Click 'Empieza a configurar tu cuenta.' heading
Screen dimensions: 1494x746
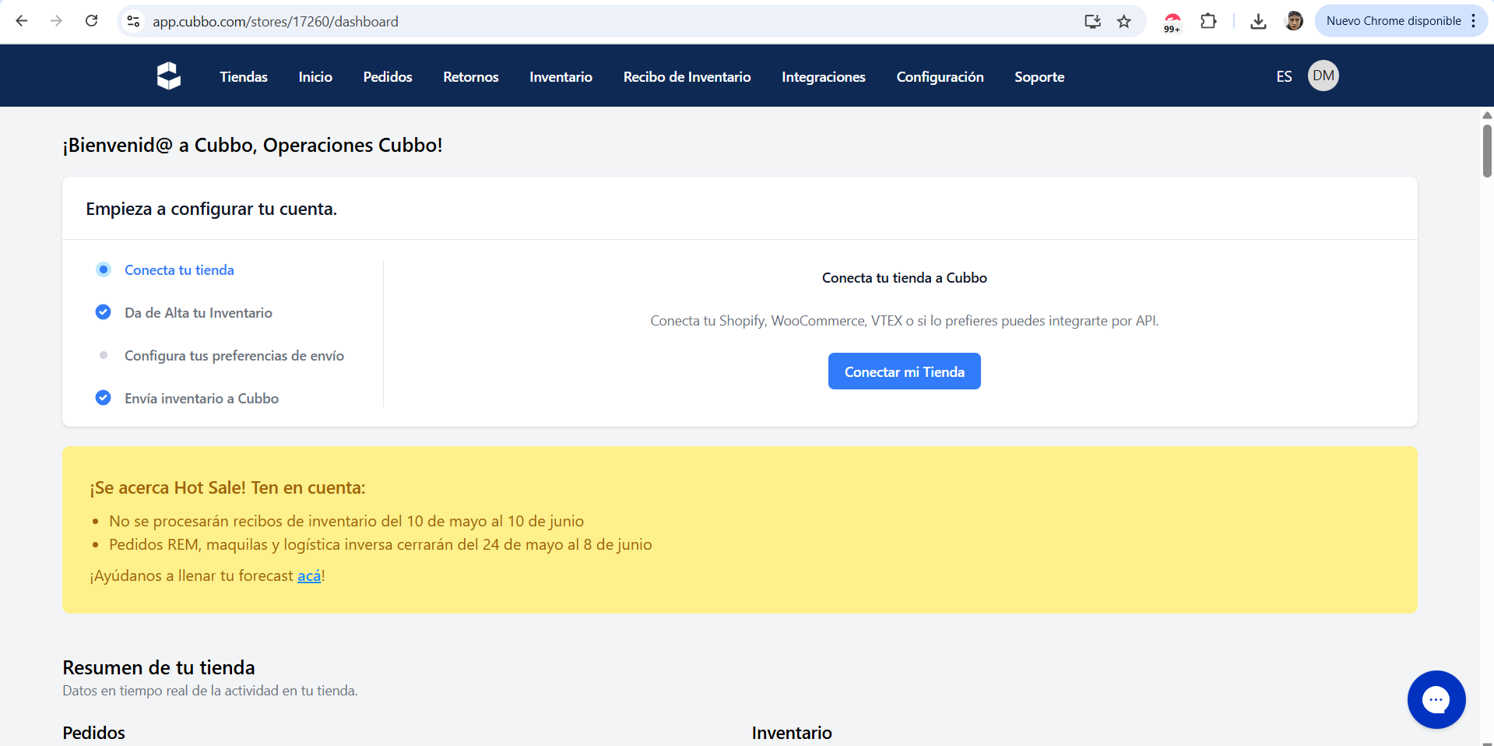tap(212, 209)
